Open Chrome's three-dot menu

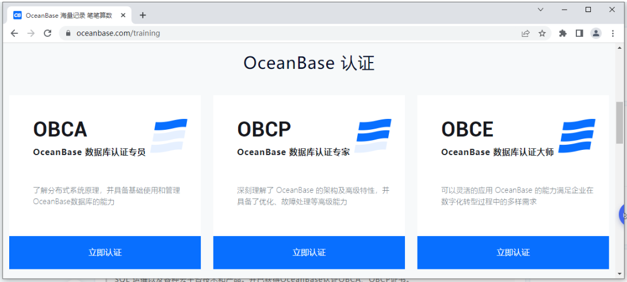tap(613, 33)
